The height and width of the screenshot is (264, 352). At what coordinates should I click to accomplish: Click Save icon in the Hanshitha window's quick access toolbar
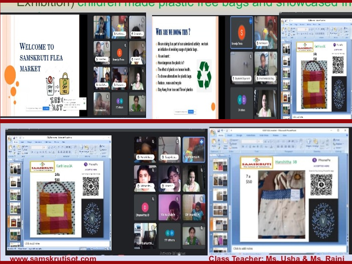[219, 131]
